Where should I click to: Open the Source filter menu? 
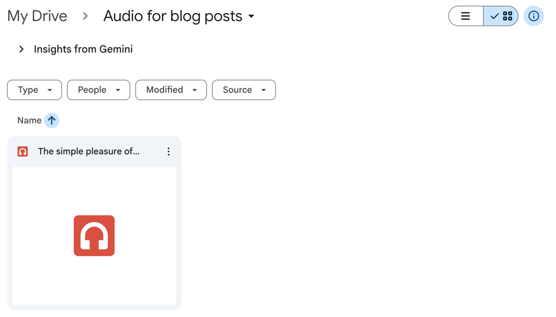(x=244, y=90)
